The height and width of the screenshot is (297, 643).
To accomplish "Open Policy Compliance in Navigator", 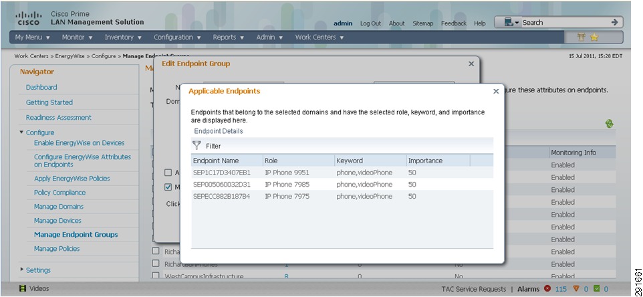I will coord(60,193).
